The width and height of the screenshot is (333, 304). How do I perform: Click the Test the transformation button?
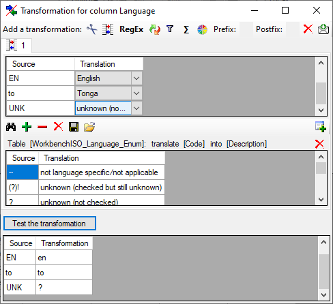(x=50, y=224)
